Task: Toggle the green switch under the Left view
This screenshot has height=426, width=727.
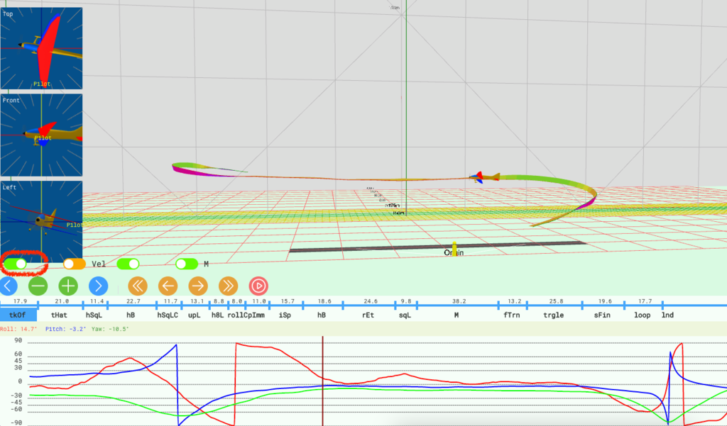Action: 16,264
